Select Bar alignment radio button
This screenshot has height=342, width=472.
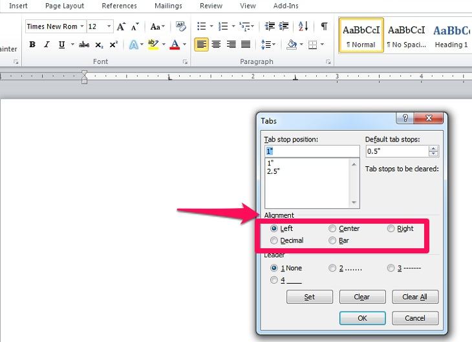tap(332, 240)
